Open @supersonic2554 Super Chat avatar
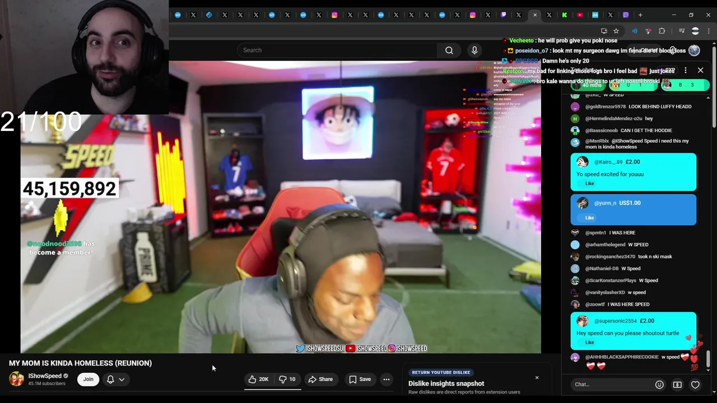This screenshot has width=717, height=403. pos(583,321)
